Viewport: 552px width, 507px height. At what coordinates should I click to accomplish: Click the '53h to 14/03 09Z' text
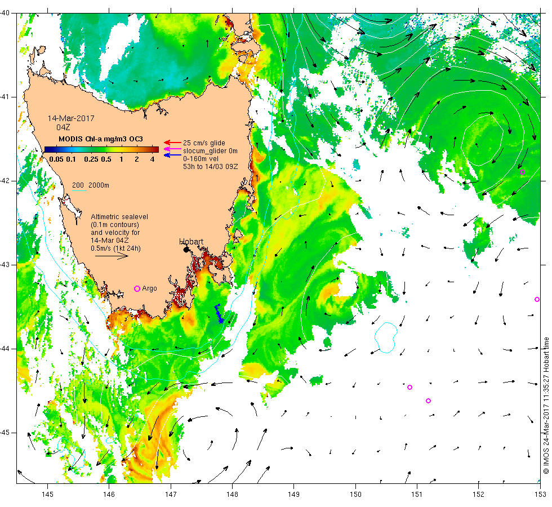click(210, 167)
